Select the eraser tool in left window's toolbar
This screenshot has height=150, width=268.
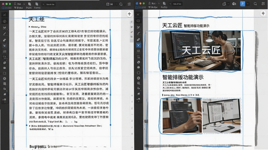coord(4,40)
